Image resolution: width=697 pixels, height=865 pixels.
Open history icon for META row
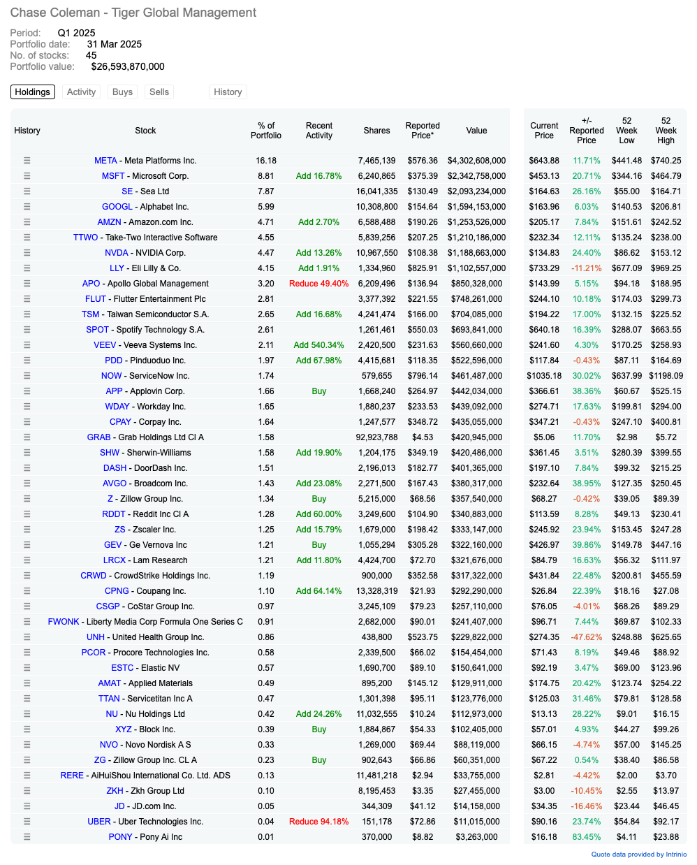27,161
